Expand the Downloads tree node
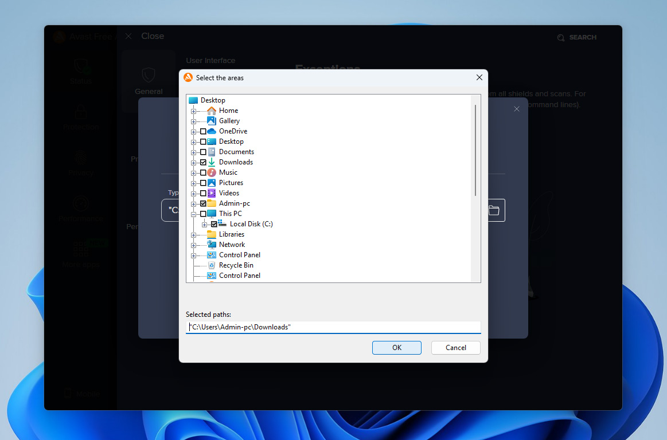 click(193, 162)
